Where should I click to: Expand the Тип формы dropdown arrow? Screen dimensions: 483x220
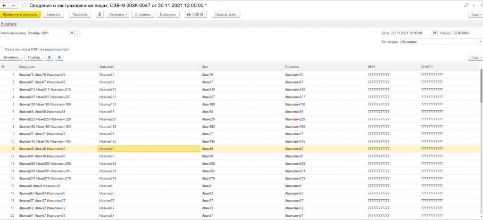click(480, 41)
